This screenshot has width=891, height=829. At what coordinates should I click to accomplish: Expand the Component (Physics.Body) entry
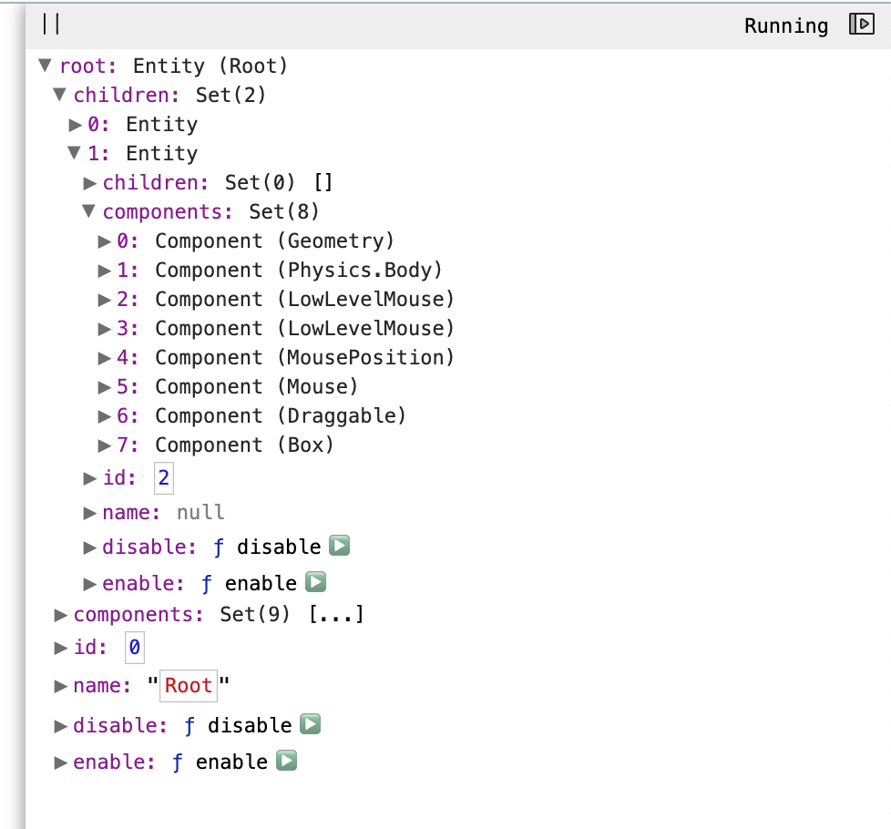(x=105, y=270)
